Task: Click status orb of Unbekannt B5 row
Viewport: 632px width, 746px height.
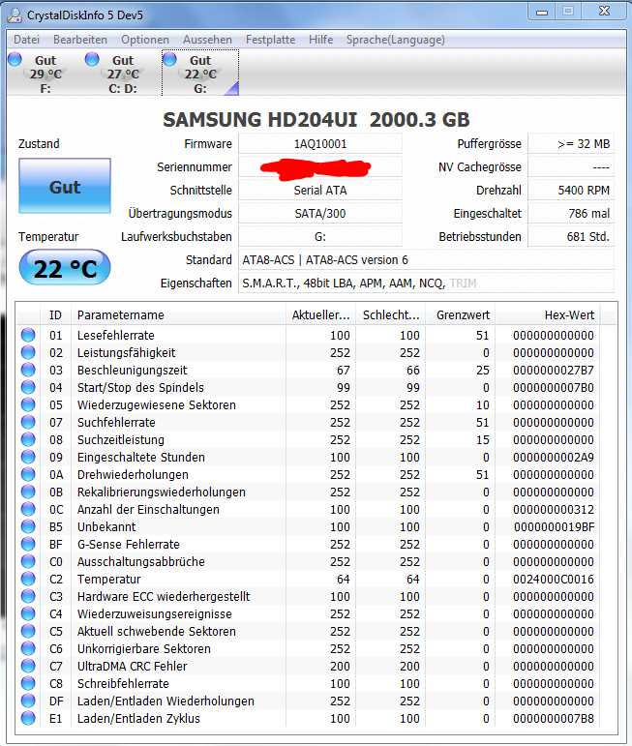Action: point(28,526)
